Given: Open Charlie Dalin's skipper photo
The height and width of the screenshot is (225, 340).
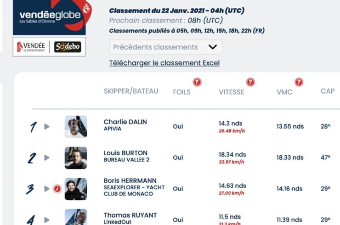Looking at the screenshot, I should tap(76, 127).
